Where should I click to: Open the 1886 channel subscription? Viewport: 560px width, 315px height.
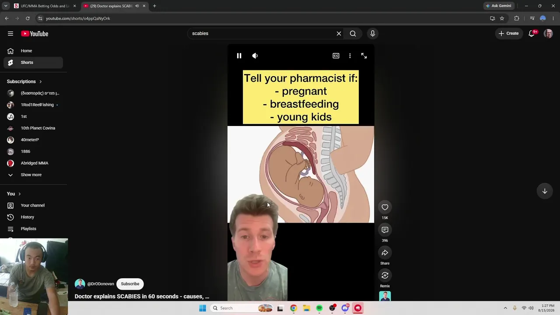tap(33, 151)
